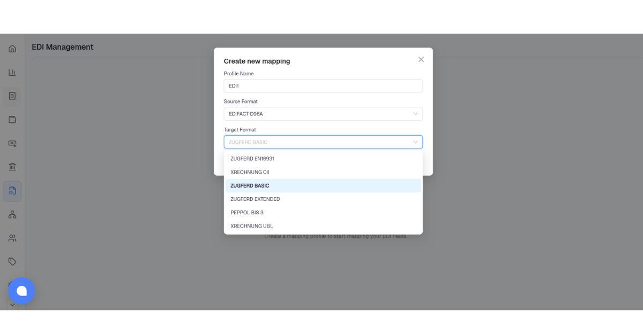643x335 pixels.
Task: Open the bar chart analytics icon
Action: pos(12,73)
